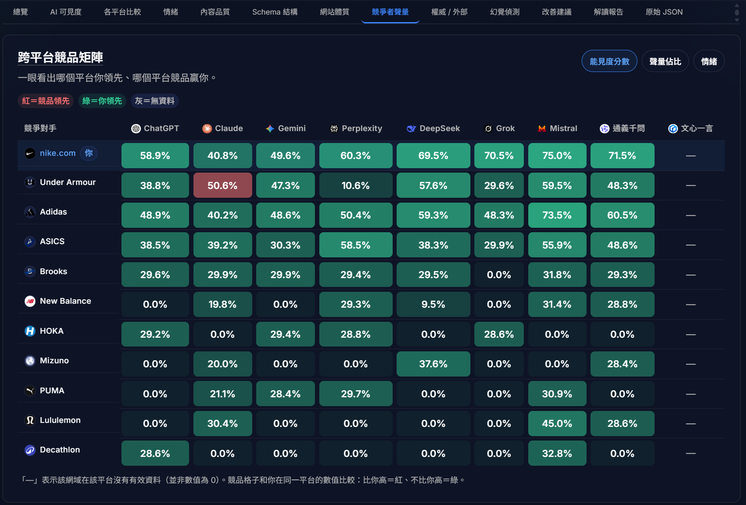This screenshot has height=505, width=746.
Task: Click the 跨平台競品矩陣 heading
Action: pos(61,57)
